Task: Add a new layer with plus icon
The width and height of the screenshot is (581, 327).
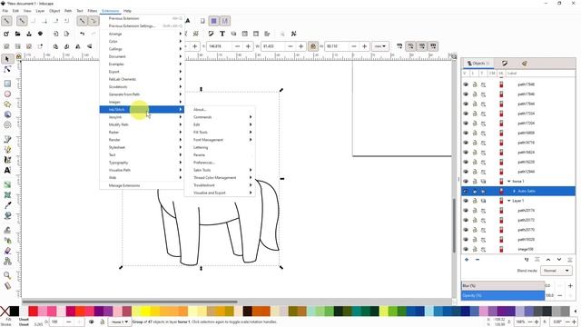Action: click(x=466, y=260)
